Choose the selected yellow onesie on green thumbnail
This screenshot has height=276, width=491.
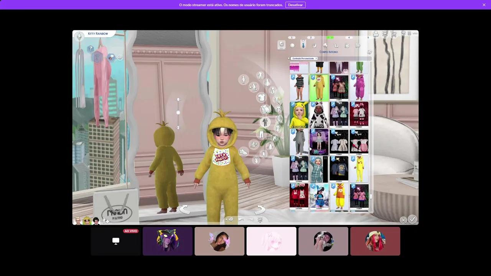point(319,87)
